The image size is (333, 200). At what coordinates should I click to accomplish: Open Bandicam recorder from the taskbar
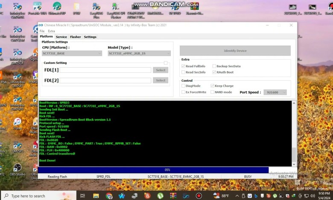(x=199, y=196)
